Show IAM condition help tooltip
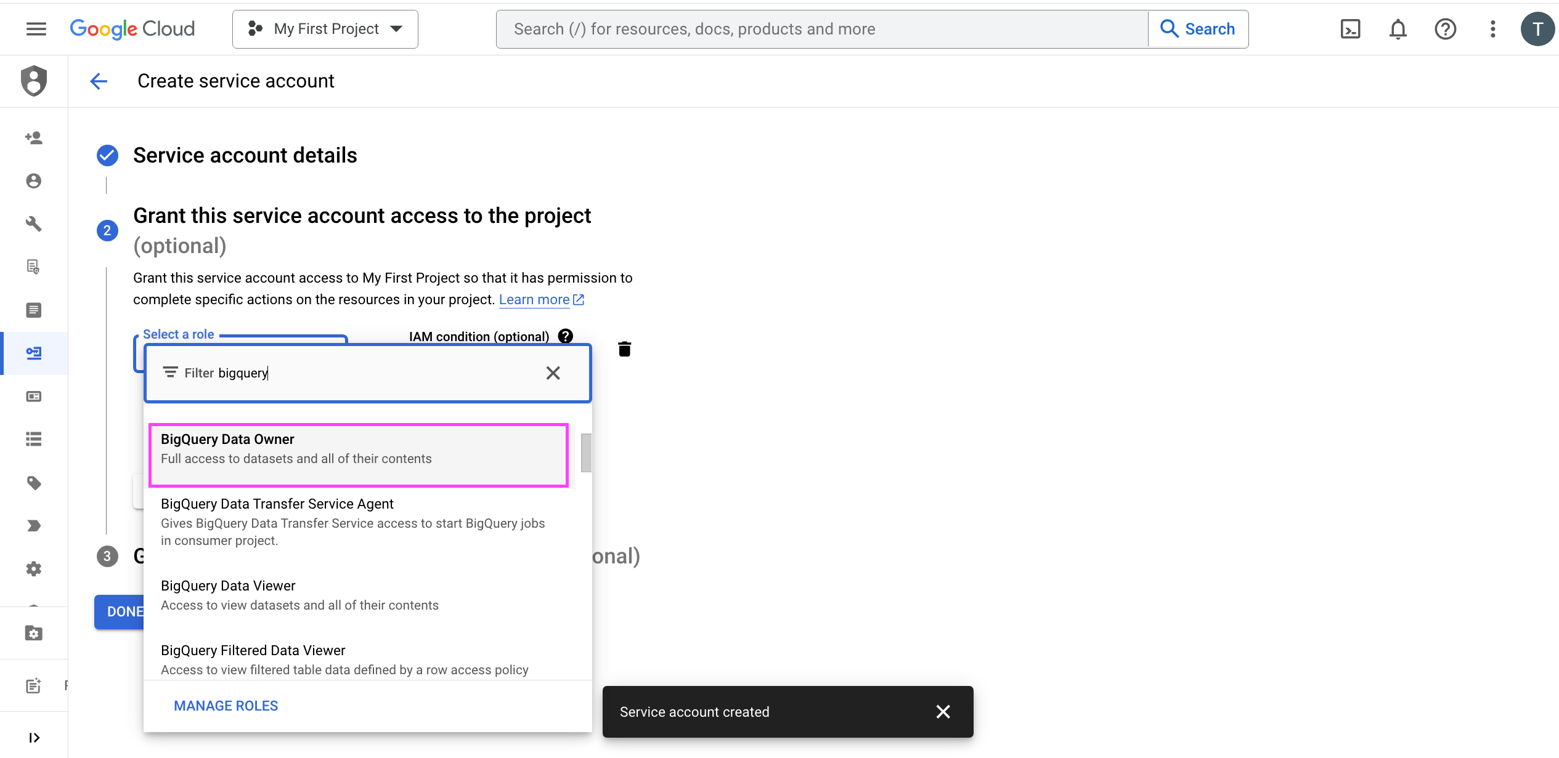The height and width of the screenshot is (758, 1559). [565, 336]
